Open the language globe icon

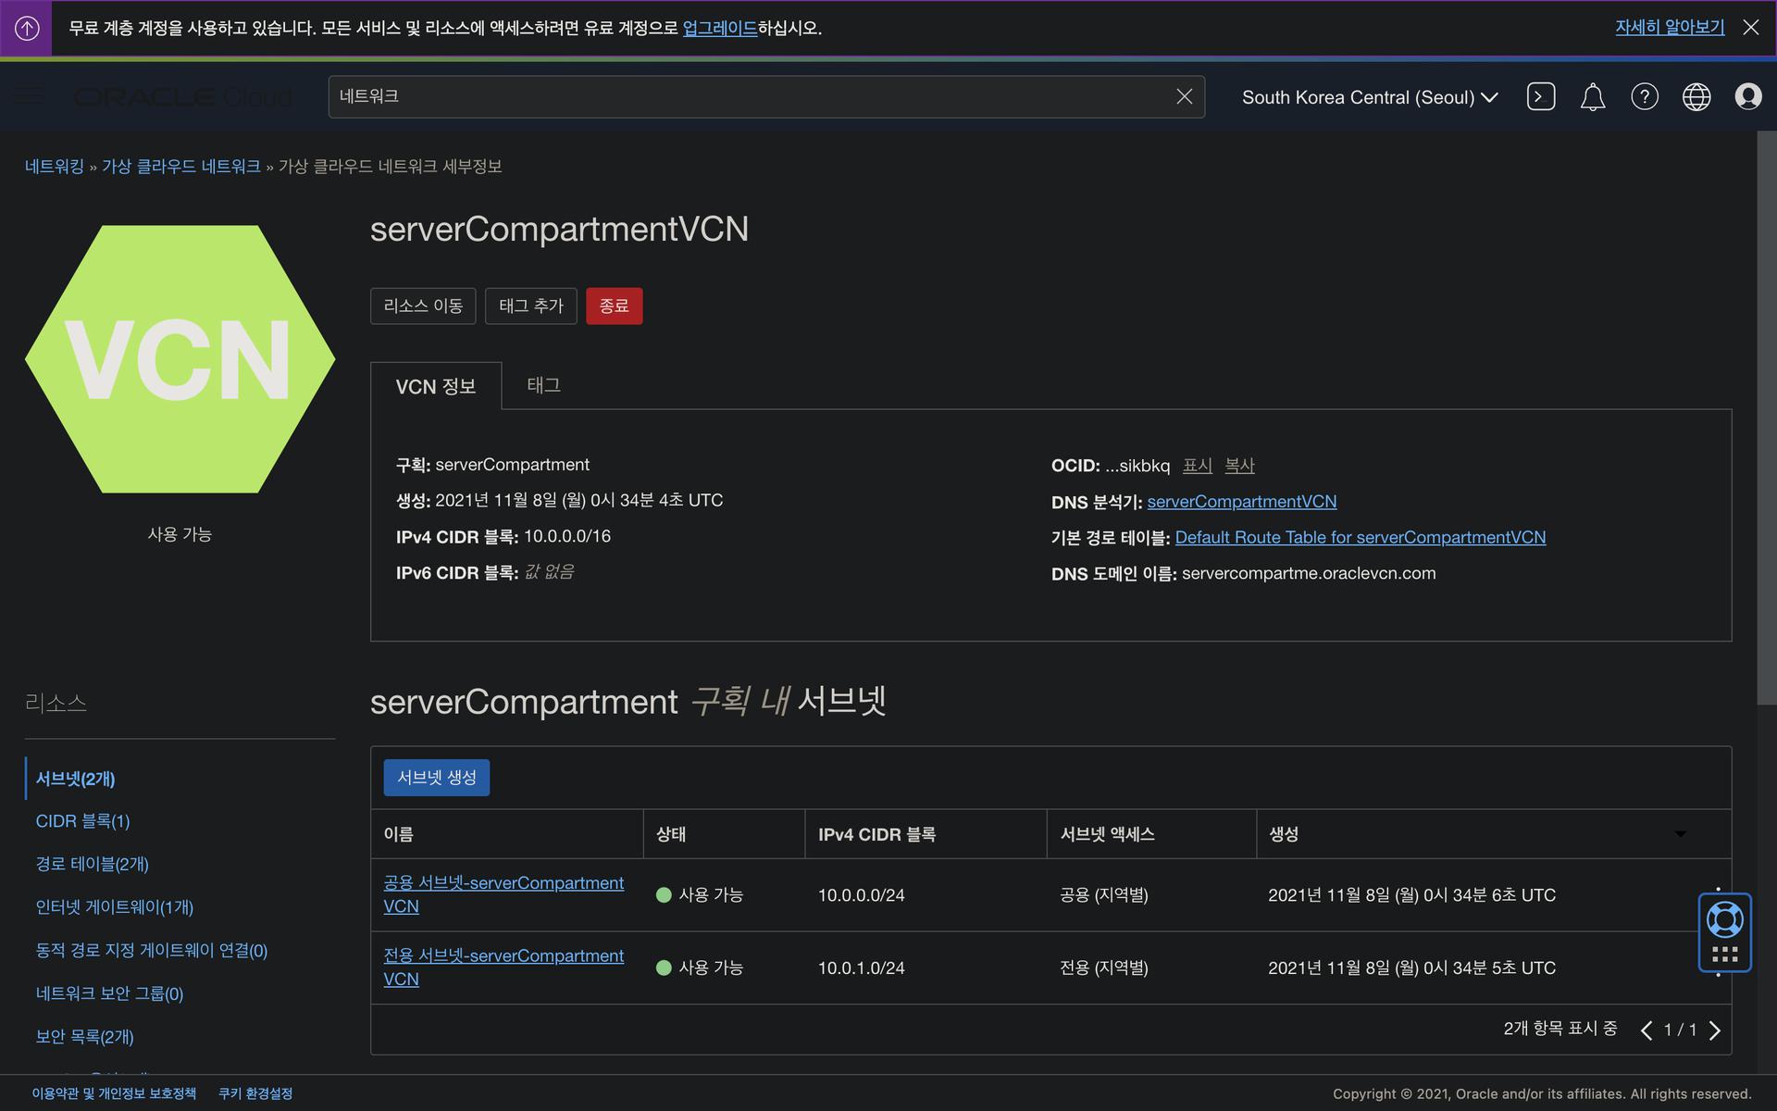pos(1696,96)
